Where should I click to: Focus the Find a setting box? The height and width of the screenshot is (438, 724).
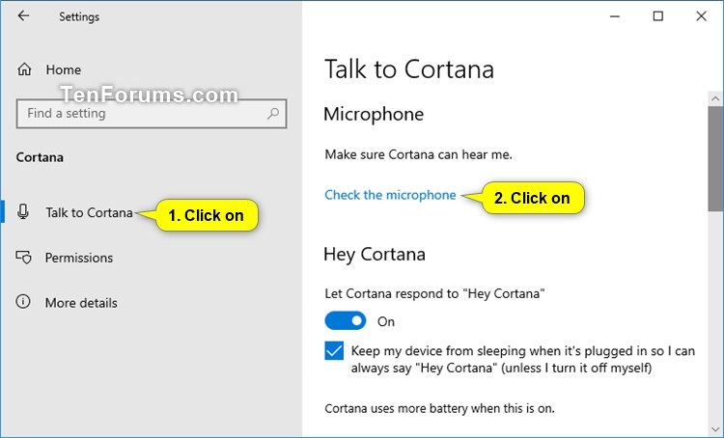(152, 114)
